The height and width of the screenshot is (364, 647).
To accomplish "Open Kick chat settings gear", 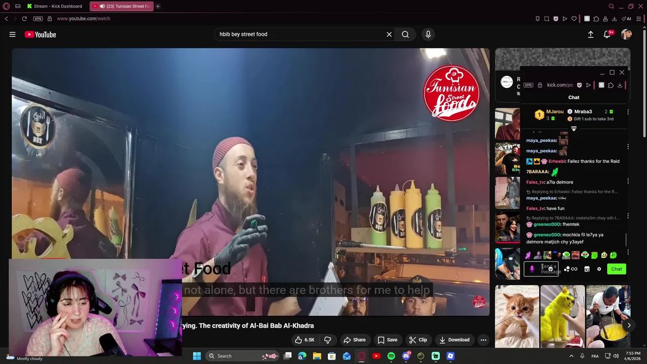I will click(x=599, y=269).
